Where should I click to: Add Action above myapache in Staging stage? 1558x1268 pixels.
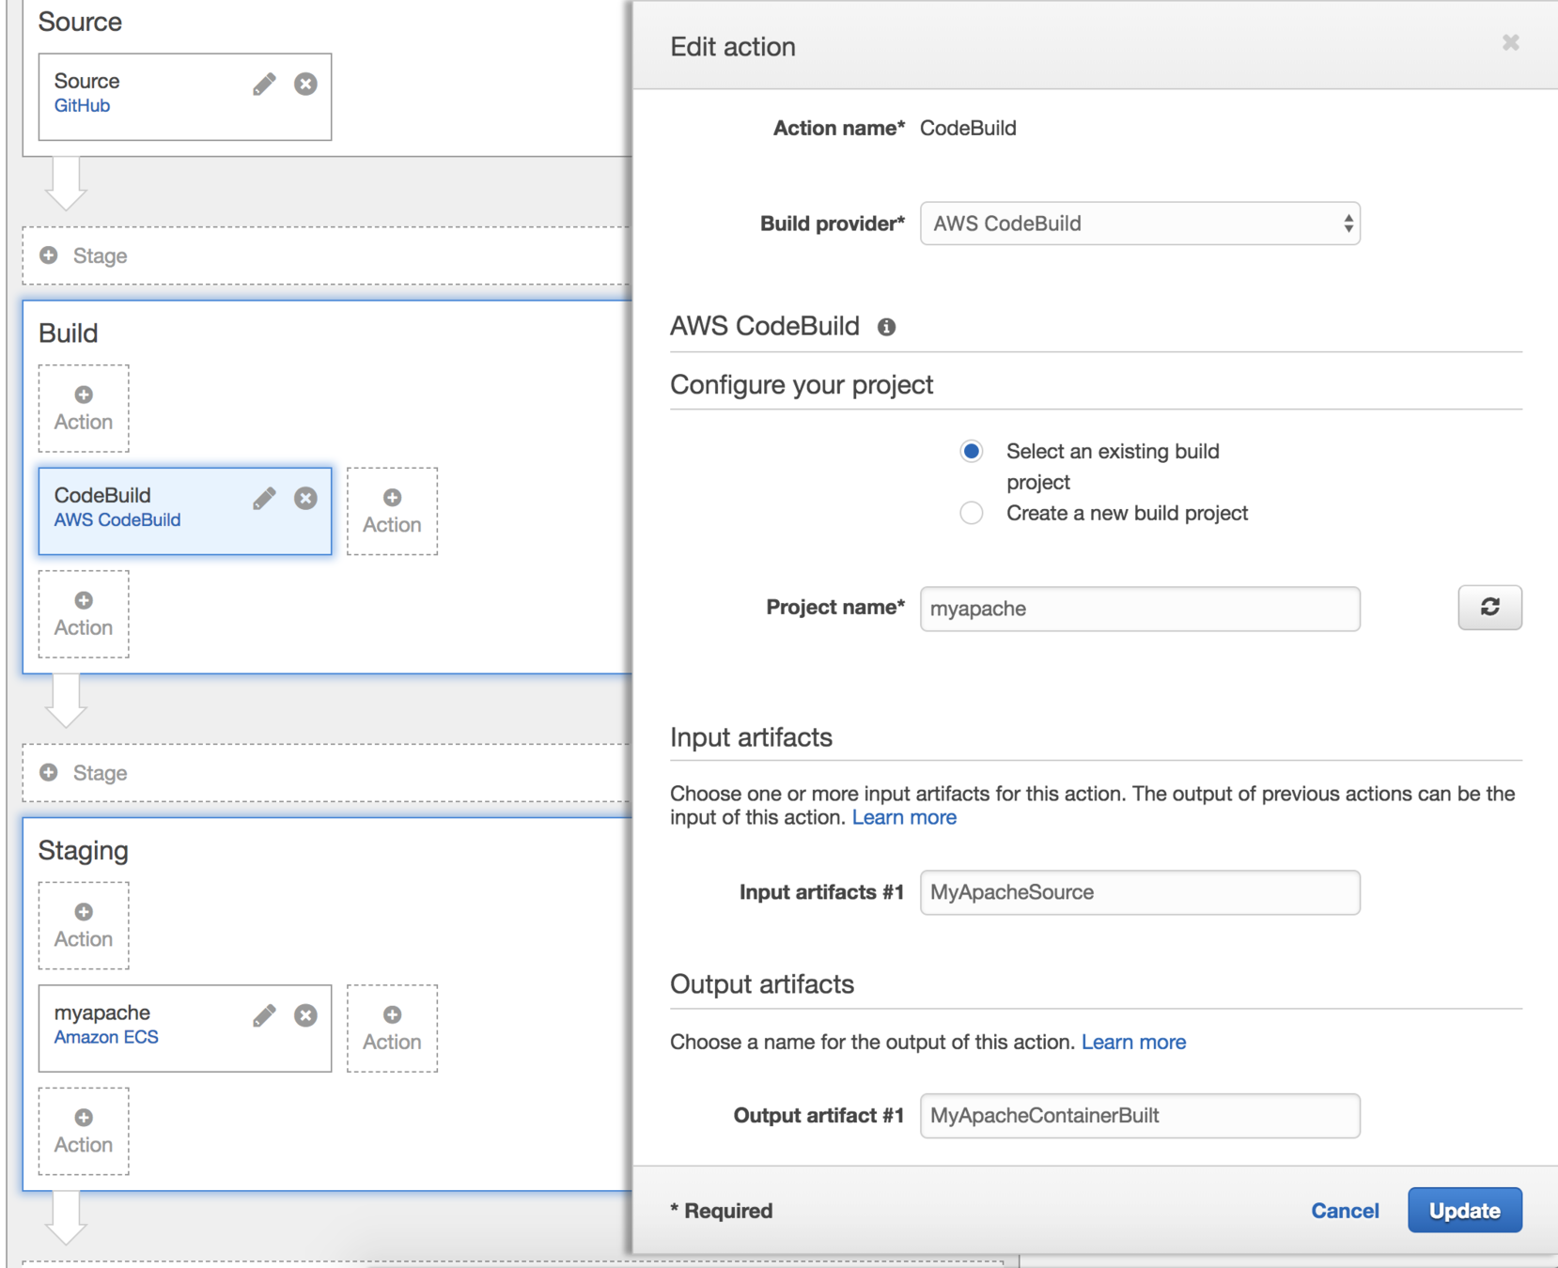pos(84,925)
